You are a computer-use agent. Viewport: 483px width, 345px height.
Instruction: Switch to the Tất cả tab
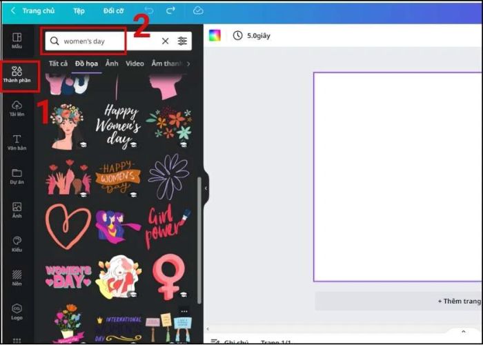pos(58,63)
